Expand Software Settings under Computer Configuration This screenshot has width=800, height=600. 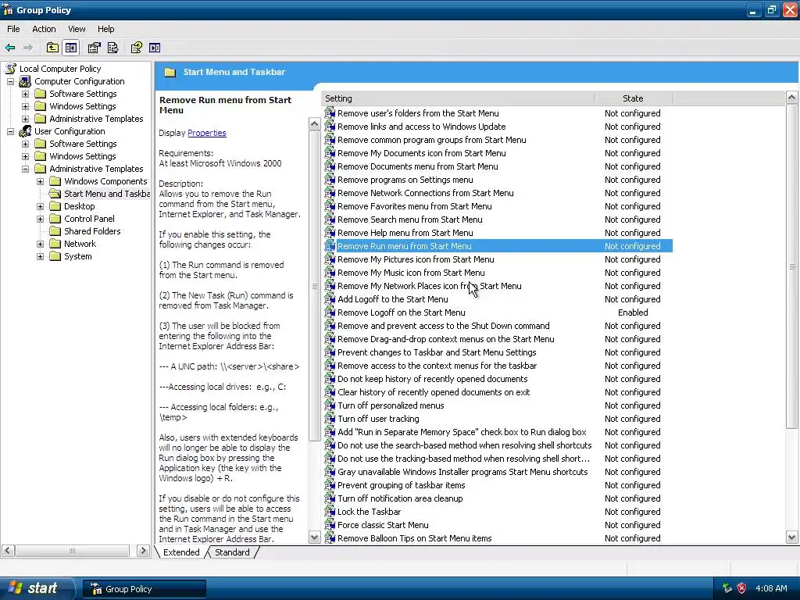(25, 94)
